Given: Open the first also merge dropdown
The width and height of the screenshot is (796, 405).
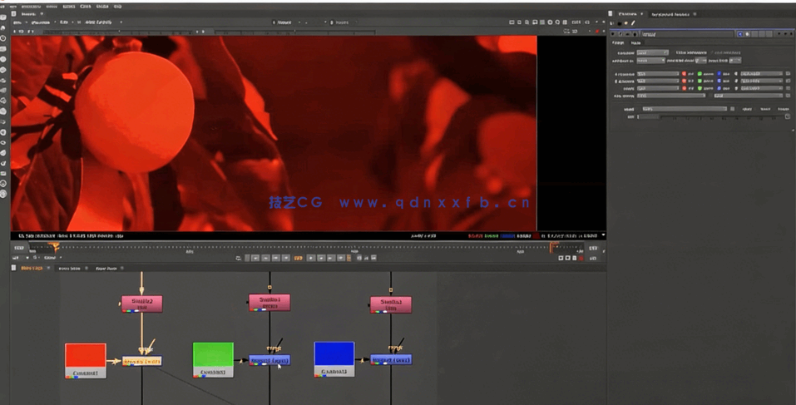Looking at the screenshot, I should click(670, 96).
